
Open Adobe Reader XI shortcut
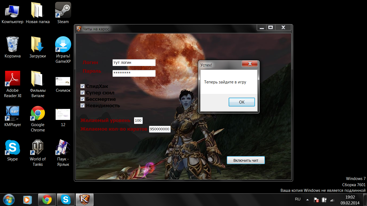[12, 85]
